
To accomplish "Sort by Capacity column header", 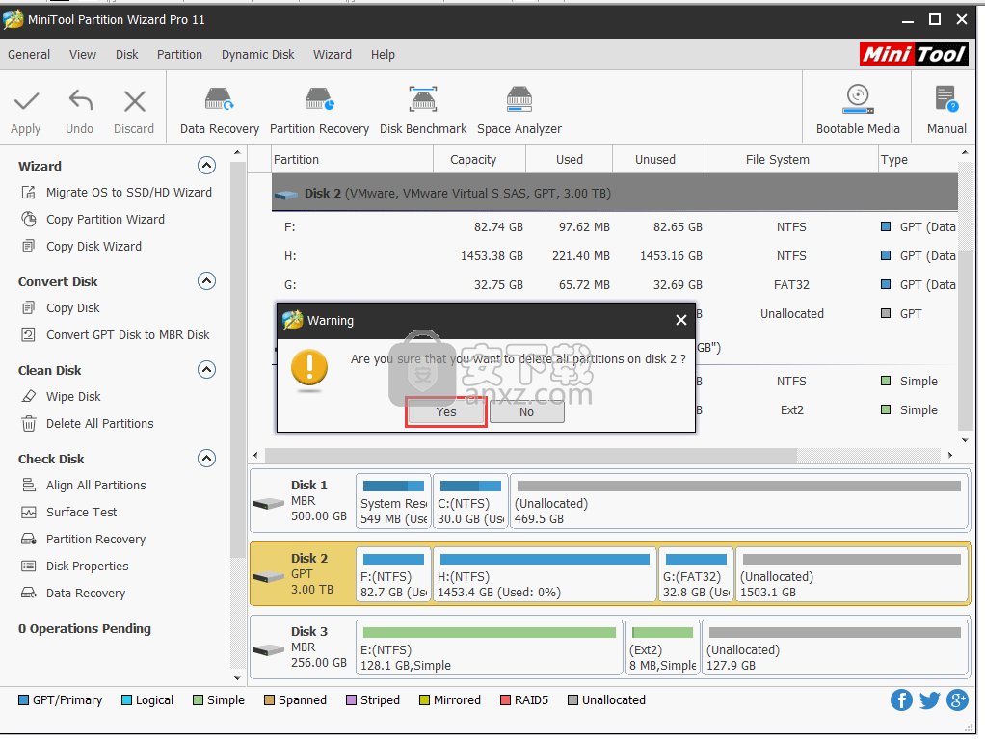I will coord(479,160).
